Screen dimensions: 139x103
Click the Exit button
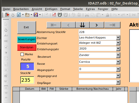[x=27, y=27]
